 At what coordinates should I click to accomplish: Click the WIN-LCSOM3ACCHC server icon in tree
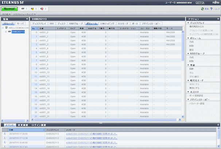pyautogui.click(x=7, y=28)
